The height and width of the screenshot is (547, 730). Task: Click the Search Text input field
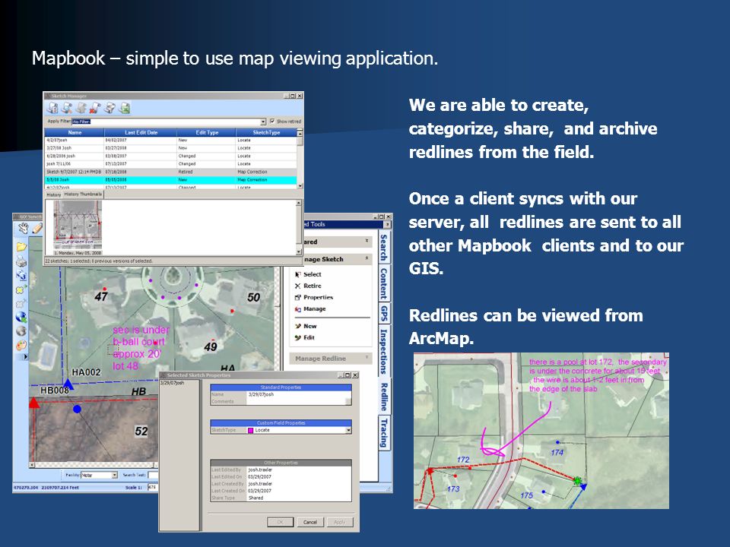point(153,475)
